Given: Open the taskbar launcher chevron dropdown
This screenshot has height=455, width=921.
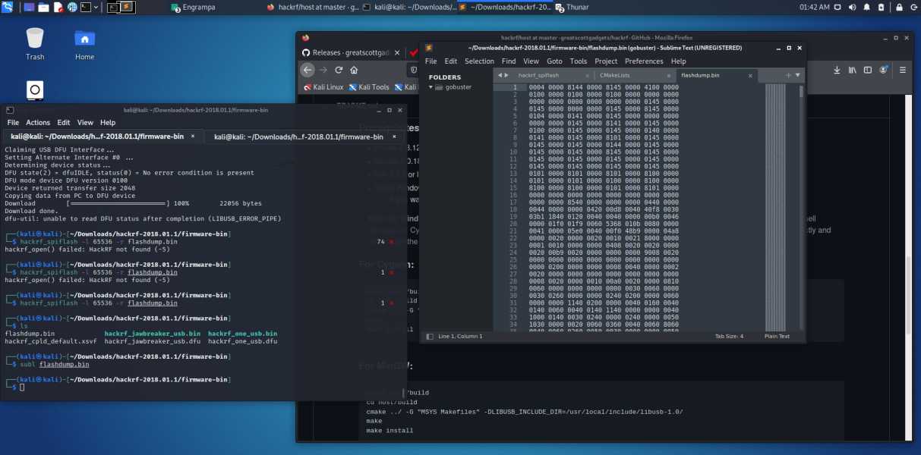Looking at the screenshot, I should coord(96,7).
